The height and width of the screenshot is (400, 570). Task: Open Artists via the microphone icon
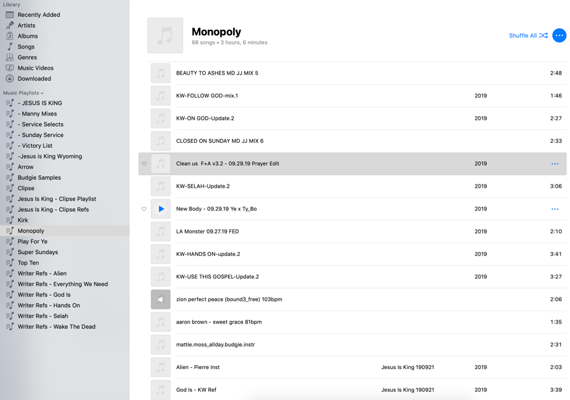(10, 25)
